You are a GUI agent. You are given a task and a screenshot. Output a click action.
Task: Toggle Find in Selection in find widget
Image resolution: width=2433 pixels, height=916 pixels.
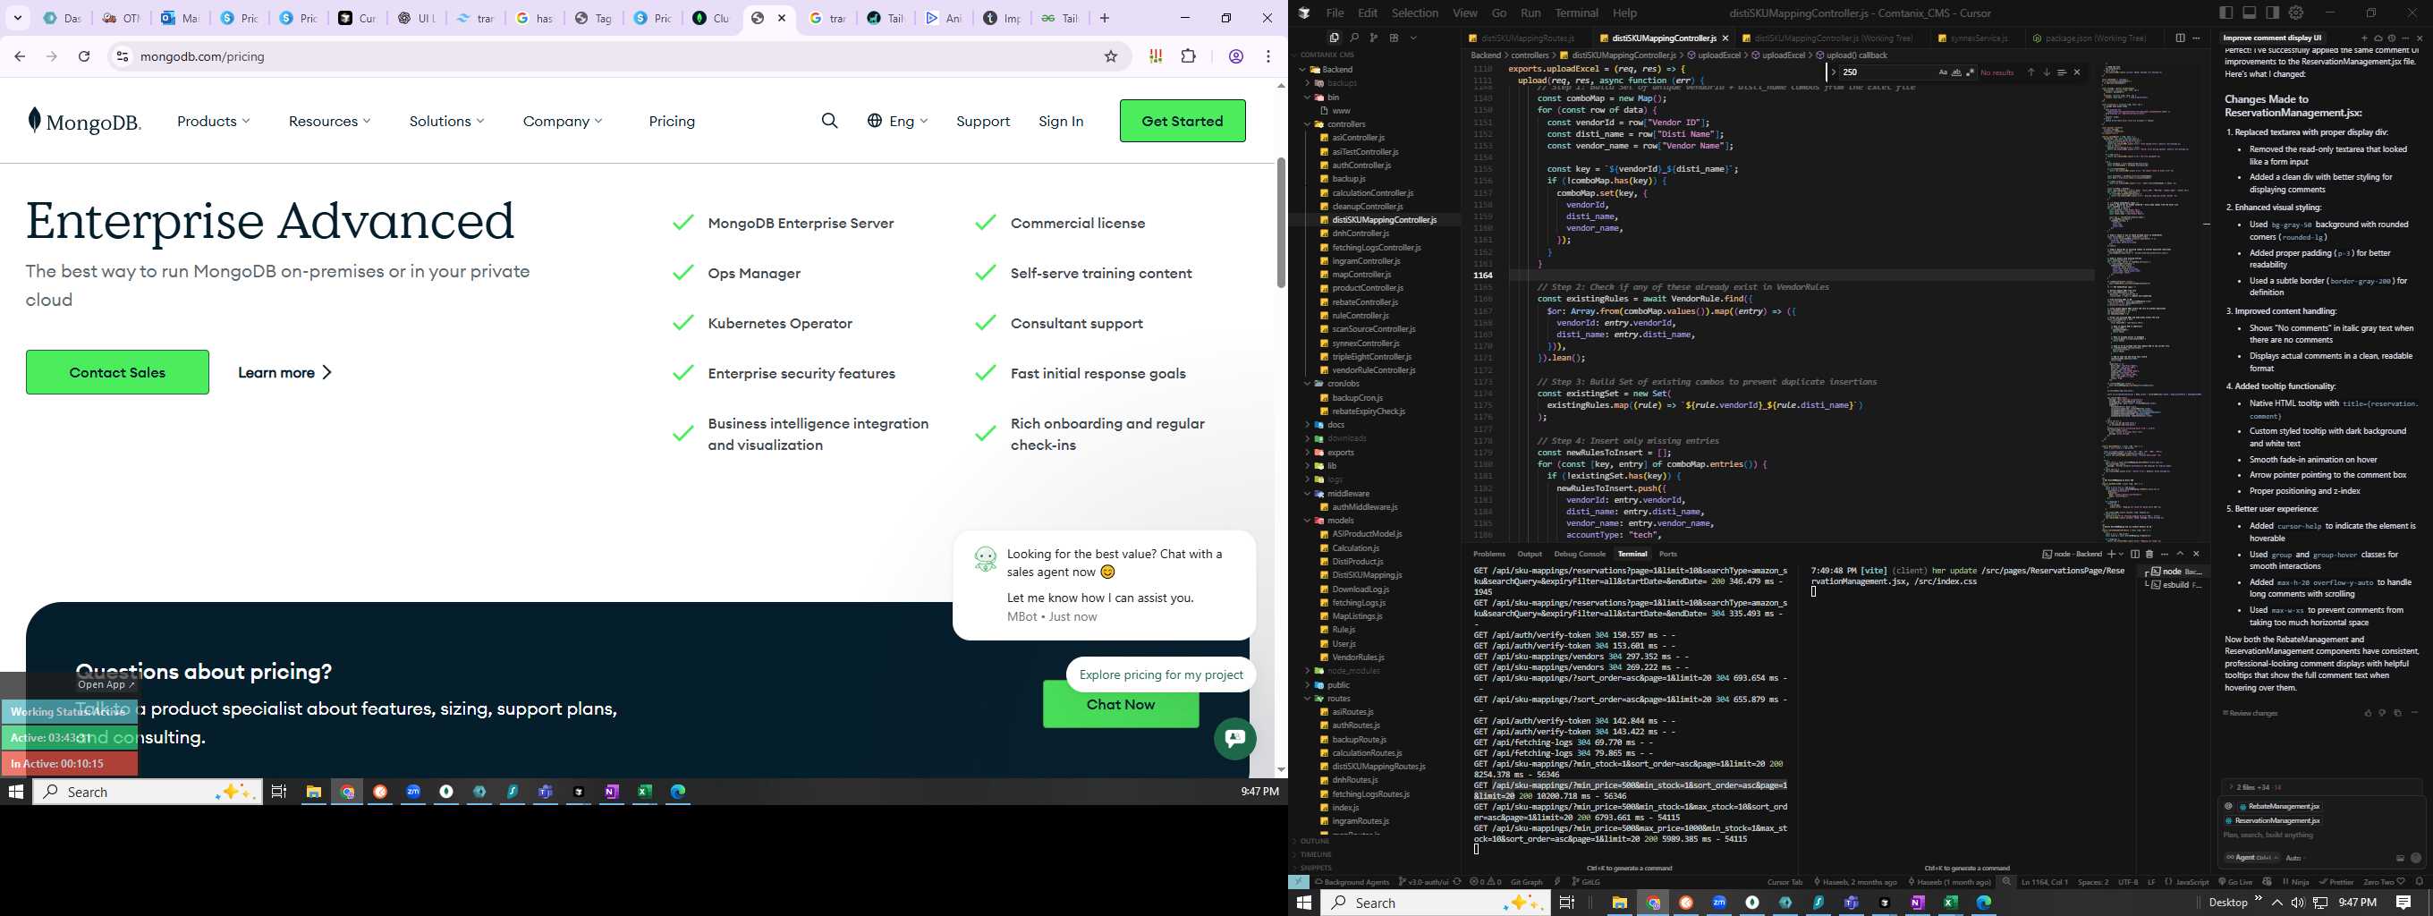pos(2062,72)
